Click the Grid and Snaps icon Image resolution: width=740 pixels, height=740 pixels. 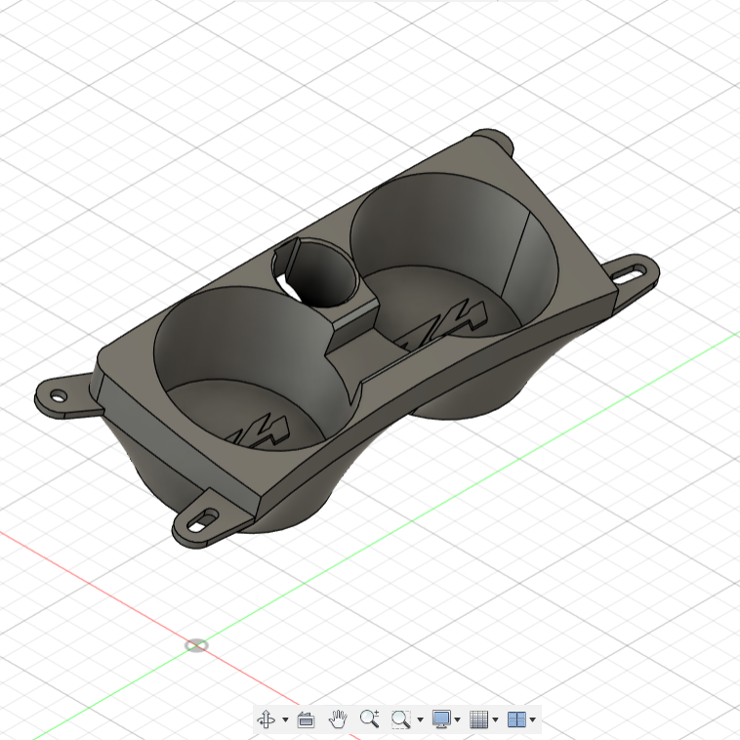point(478,719)
